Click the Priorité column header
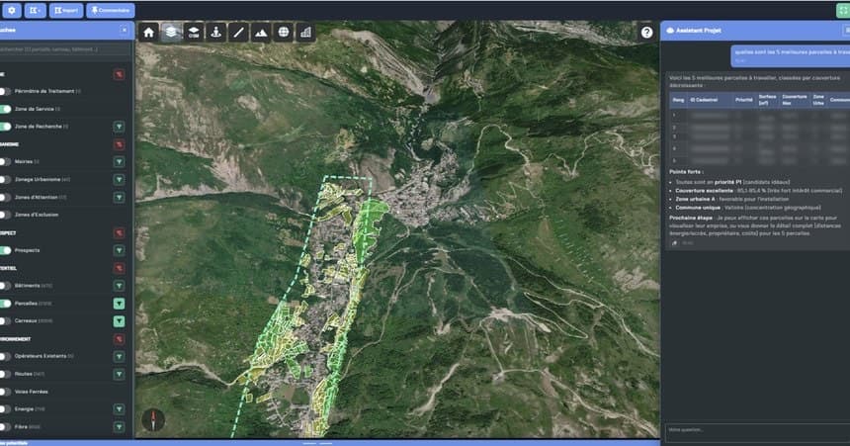 point(743,100)
